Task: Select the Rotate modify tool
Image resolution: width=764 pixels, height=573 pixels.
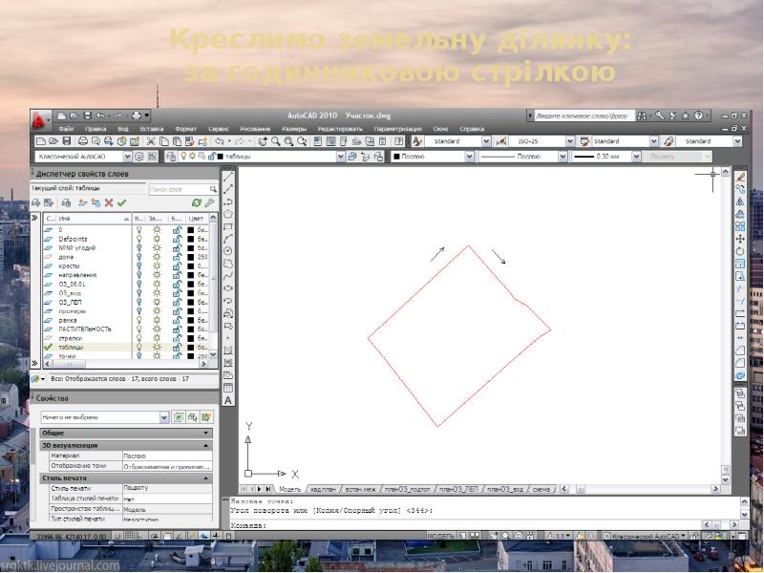Action: 740,251
